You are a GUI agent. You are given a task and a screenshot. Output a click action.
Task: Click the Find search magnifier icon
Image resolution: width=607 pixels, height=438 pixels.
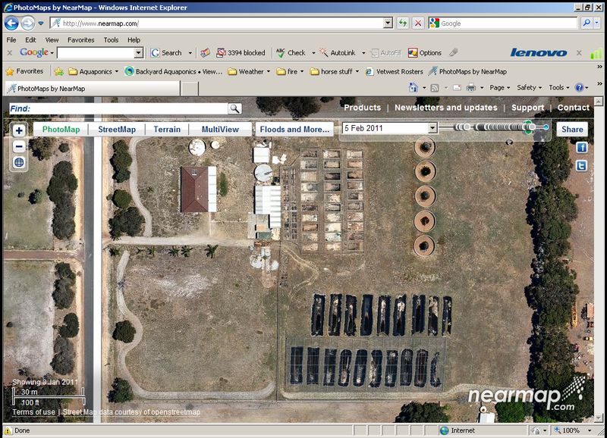[234, 108]
